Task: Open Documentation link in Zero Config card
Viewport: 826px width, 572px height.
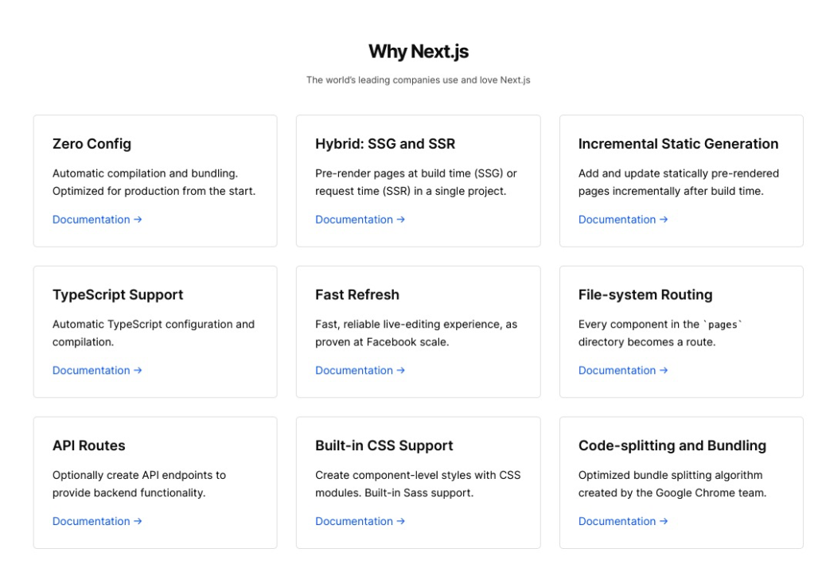Action: (x=97, y=220)
